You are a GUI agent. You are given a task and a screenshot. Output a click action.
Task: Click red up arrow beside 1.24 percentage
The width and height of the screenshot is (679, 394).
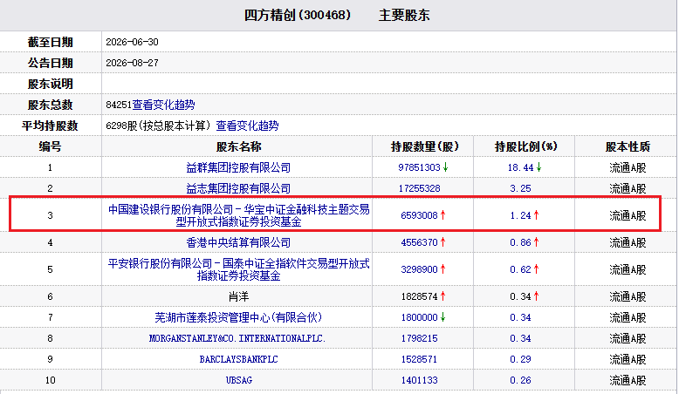pyautogui.click(x=536, y=215)
